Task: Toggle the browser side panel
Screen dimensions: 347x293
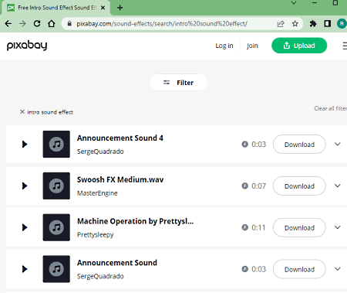Action: coord(328,24)
